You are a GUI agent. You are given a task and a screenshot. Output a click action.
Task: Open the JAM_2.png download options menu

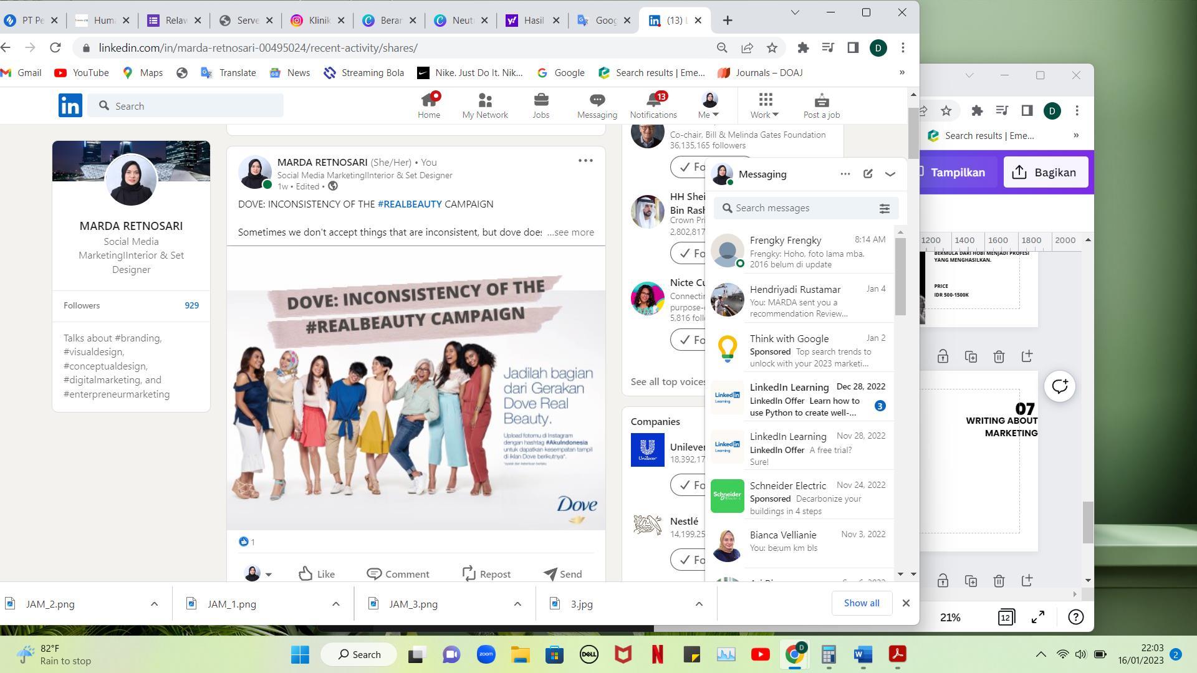point(154,604)
